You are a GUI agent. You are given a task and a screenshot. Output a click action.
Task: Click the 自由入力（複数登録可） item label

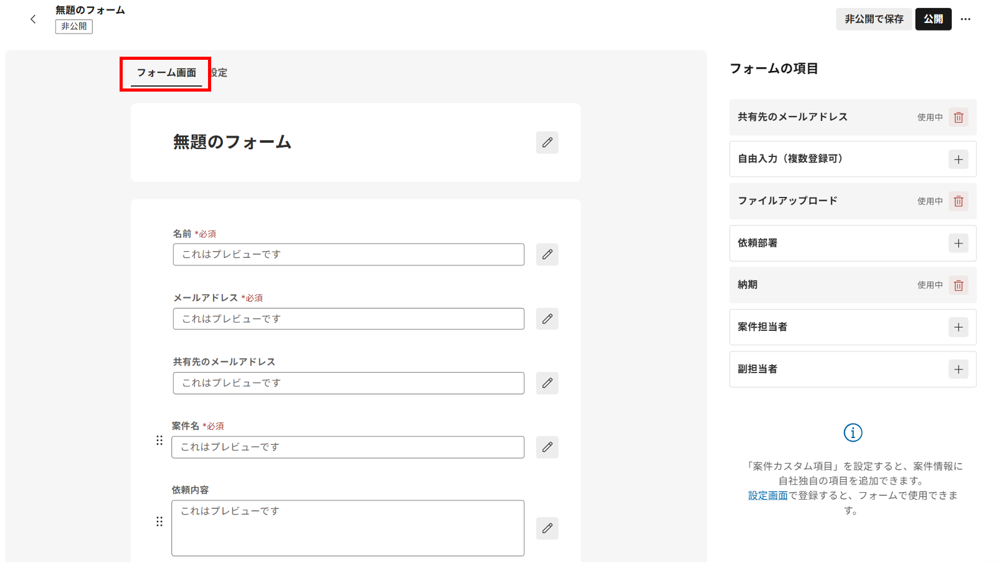pyautogui.click(x=790, y=159)
